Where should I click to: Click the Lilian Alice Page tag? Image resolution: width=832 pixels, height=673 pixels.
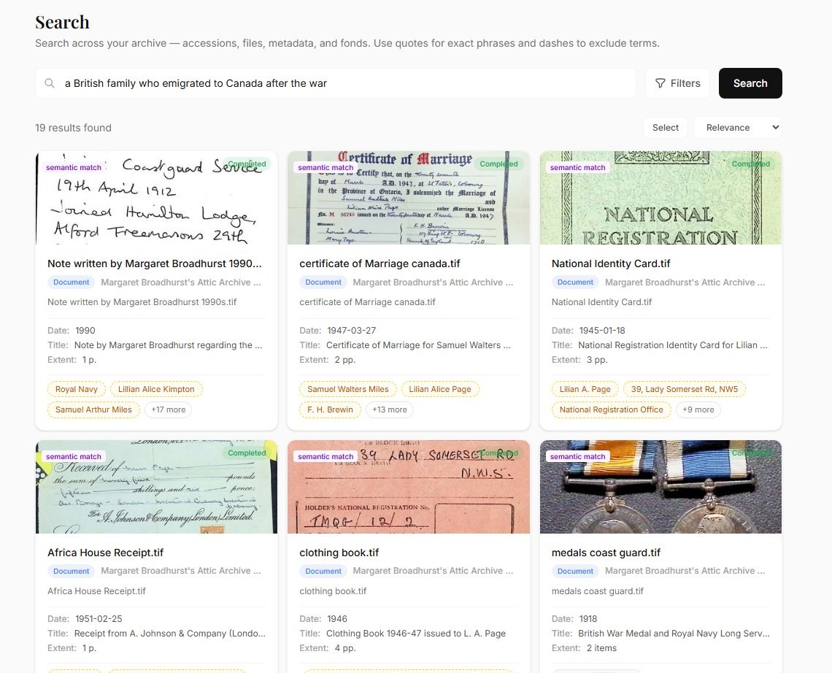(x=440, y=389)
